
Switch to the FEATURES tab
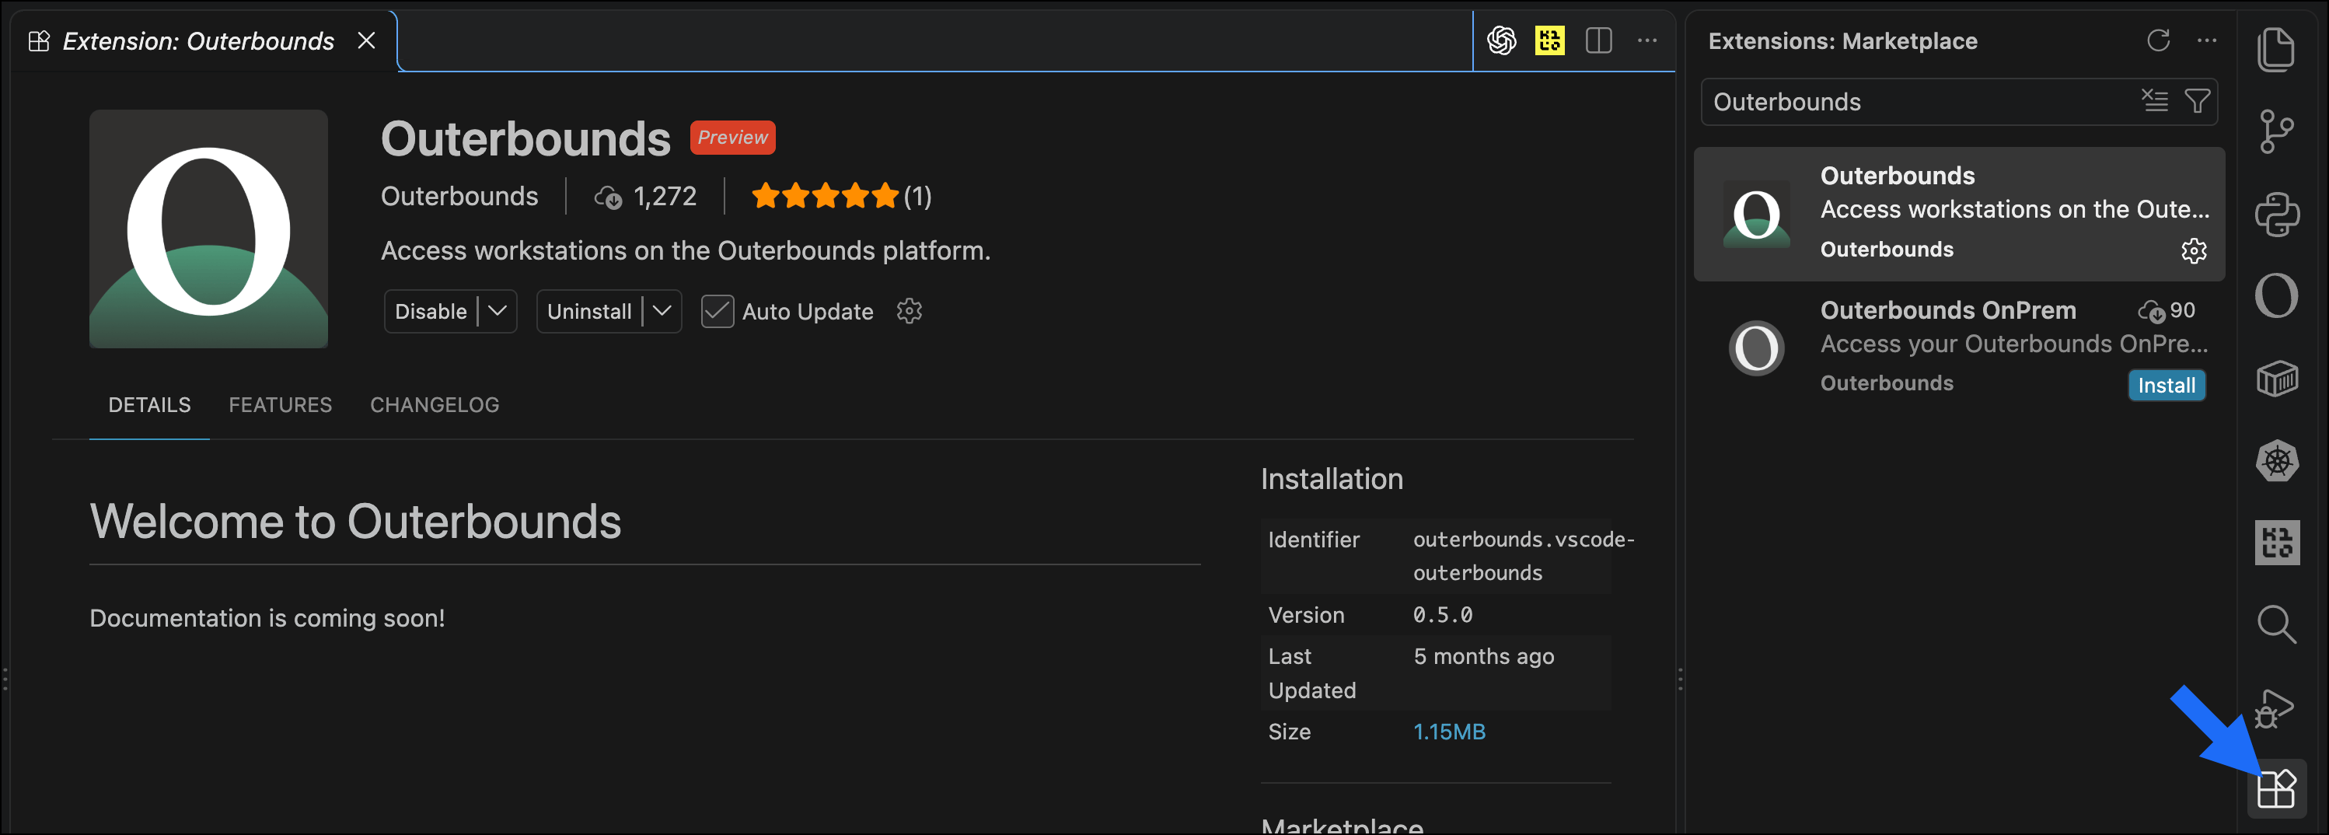coord(281,405)
